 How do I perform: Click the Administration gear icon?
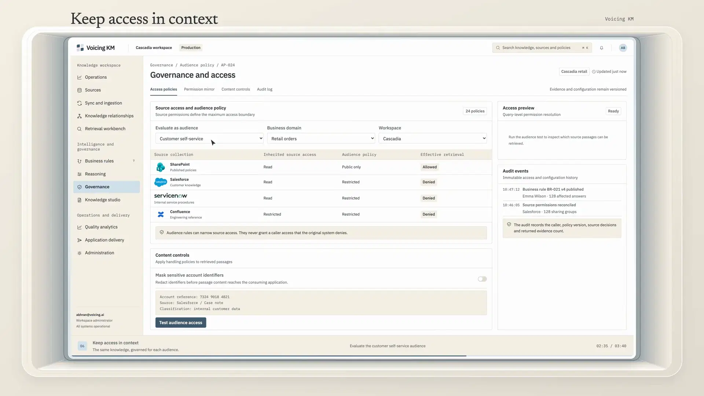pyautogui.click(x=80, y=253)
